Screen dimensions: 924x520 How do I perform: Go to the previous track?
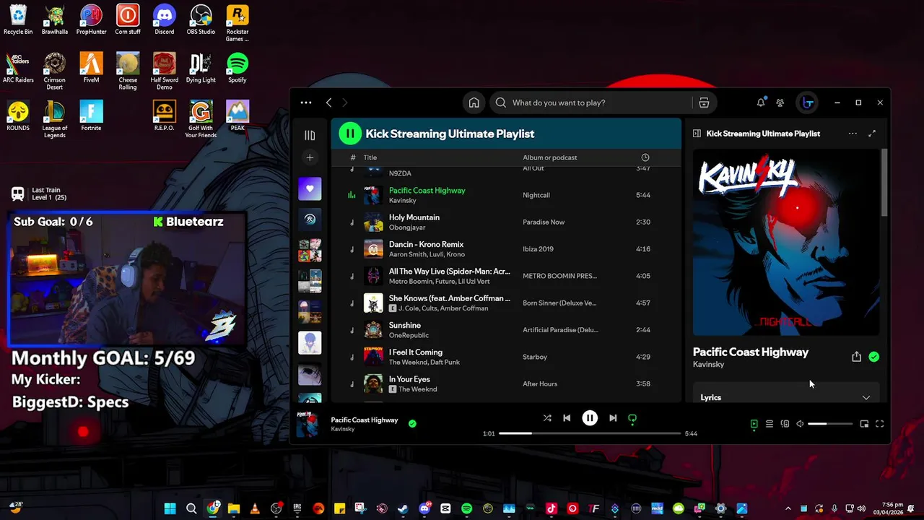click(567, 418)
